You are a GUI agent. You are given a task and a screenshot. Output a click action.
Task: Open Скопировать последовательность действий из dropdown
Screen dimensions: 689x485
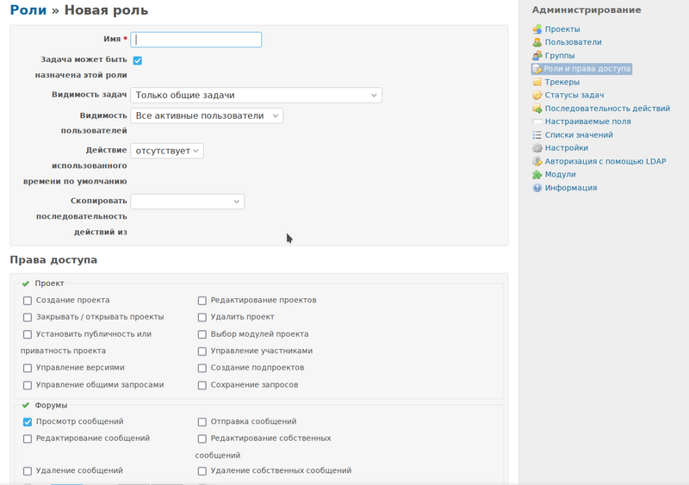187,202
